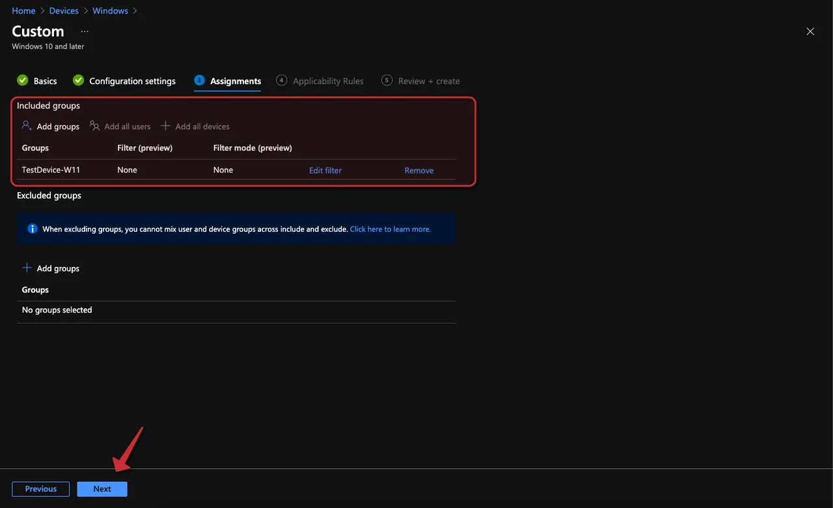The height and width of the screenshot is (508, 833).
Task: Click the Excluded groups heading
Action: [49, 195]
